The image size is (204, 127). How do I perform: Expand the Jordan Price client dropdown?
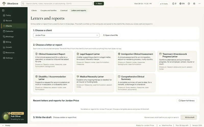[66, 35]
